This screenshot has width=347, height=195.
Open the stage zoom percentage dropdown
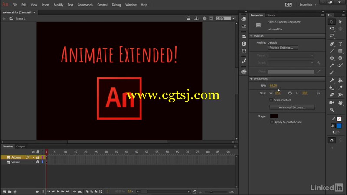coord(234,19)
